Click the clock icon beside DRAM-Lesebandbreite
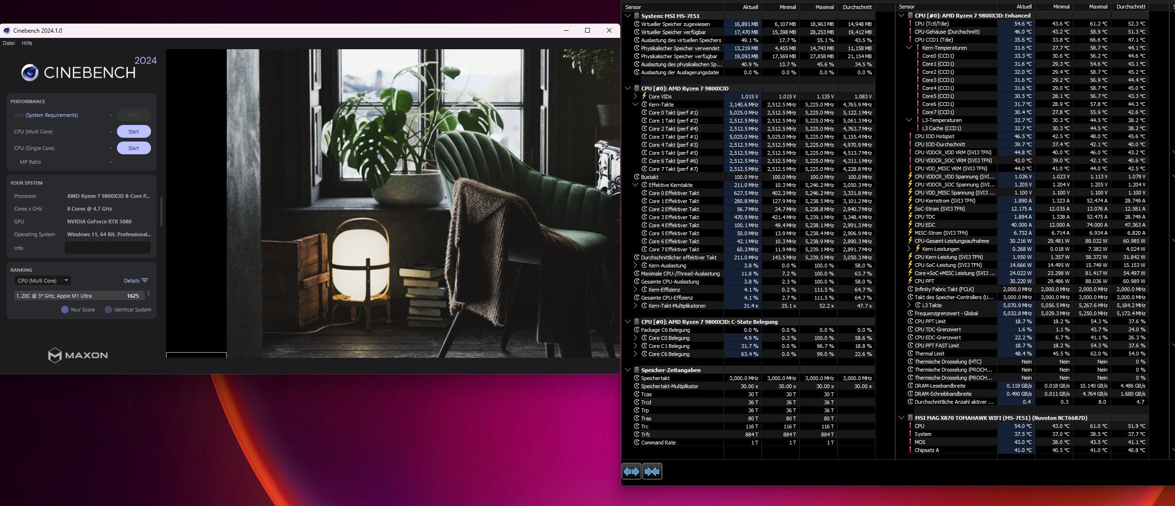Viewport: 1175px width, 506px height. pyautogui.click(x=910, y=386)
